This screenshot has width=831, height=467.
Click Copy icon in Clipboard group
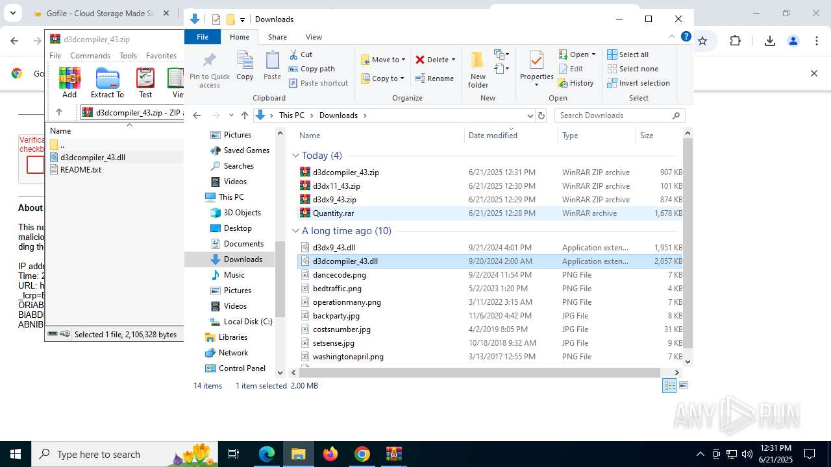pyautogui.click(x=245, y=66)
